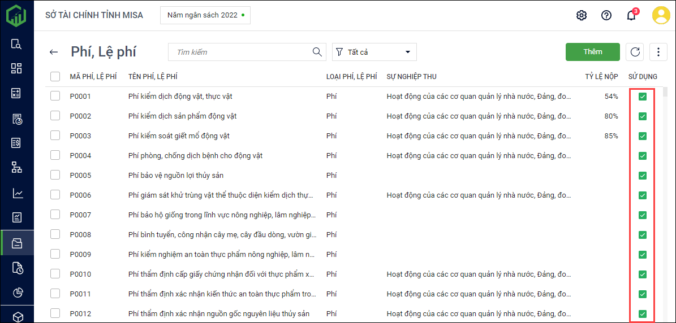Uncheck the Sử dụng box for P0003
This screenshot has height=323, width=676.
pos(643,136)
